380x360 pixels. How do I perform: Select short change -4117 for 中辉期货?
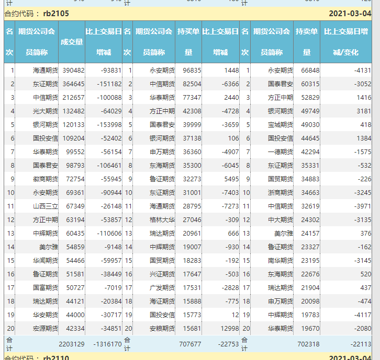click(363, 315)
